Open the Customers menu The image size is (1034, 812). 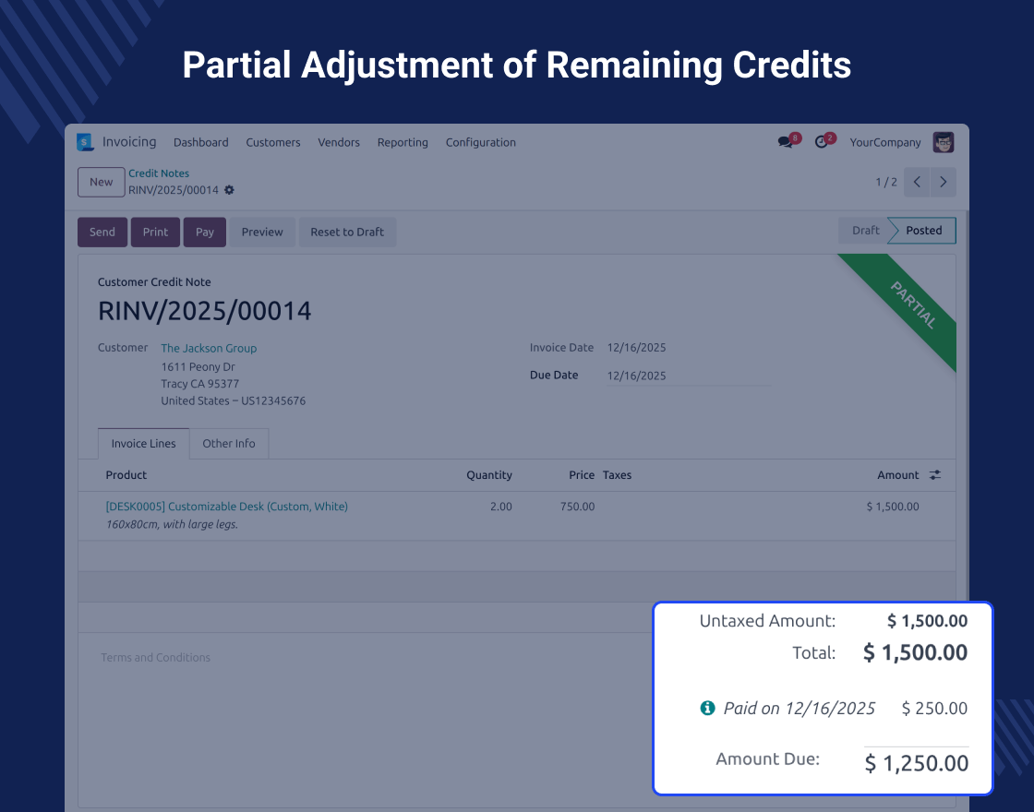(272, 142)
